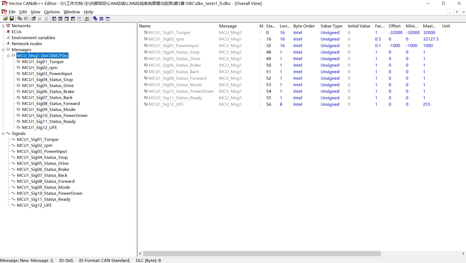Open the Options menu
466x263 pixels.
(x=52, y=12)
